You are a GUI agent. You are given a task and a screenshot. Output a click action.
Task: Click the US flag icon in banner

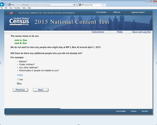tap(11, 13)
